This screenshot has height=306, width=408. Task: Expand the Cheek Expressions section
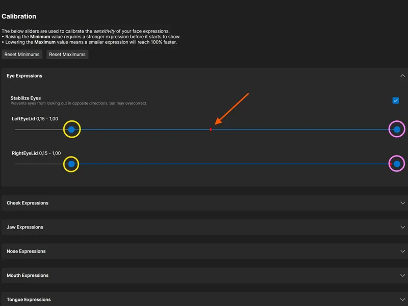coord(204,202)
